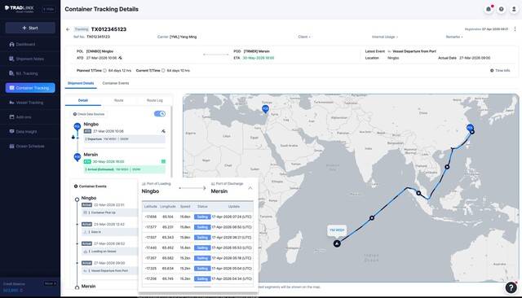Viewport: 522px width, 298px height.
Task: Click the Gate In event
Action: click(x=109, y=231)
